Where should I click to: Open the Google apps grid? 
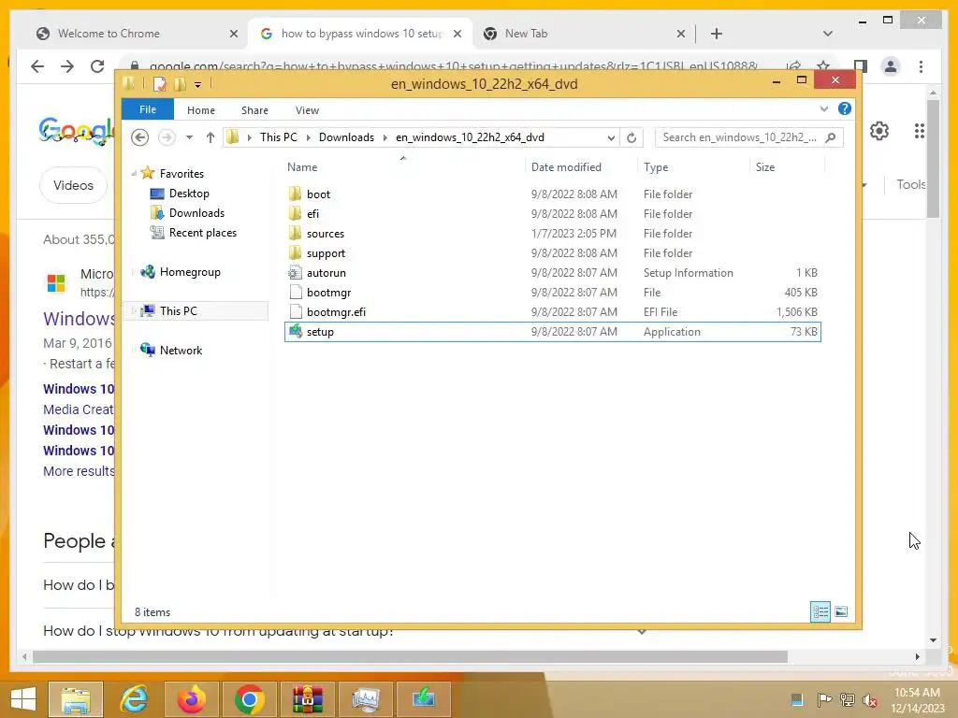919,131
